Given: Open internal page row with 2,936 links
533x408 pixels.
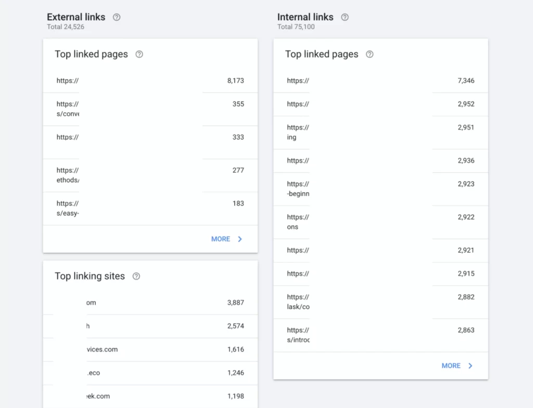Looking at the screenshot, I should [x=380, y=161].
